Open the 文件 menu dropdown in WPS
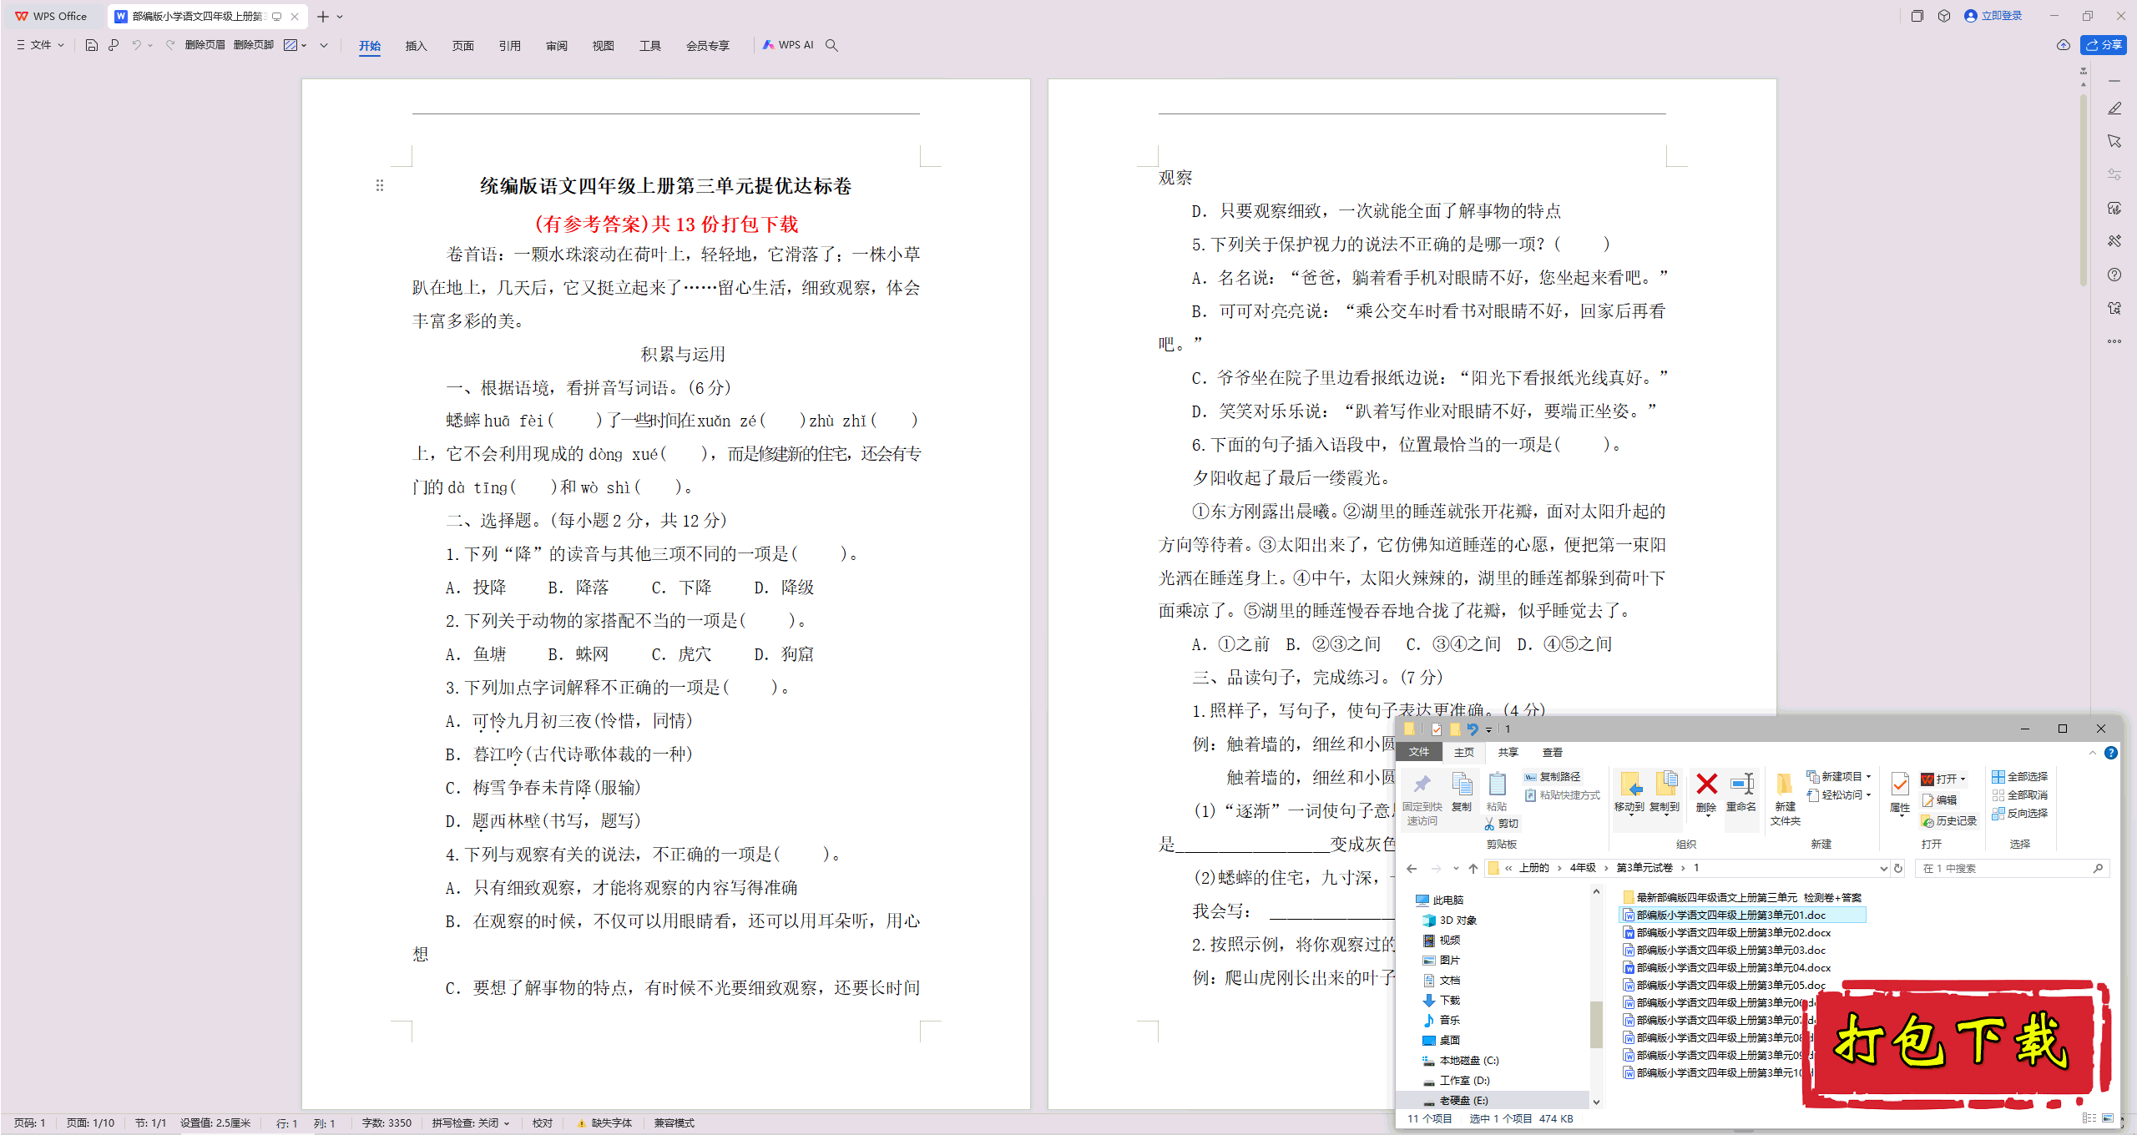This screenshot has height=1135, width=2137. [41, 45]
